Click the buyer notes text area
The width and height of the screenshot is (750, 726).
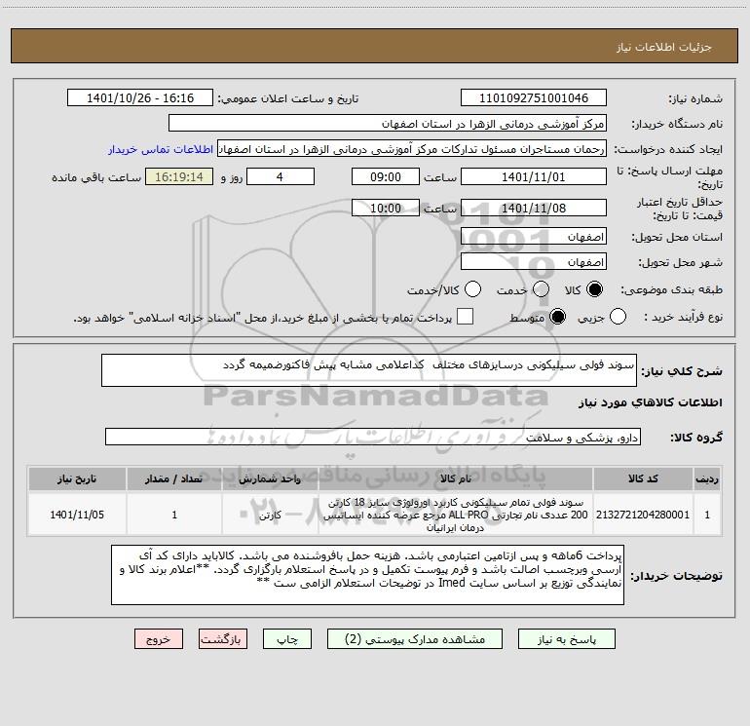(367, 575)
